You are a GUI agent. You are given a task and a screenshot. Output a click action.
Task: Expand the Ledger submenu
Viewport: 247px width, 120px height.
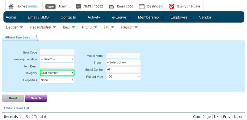pyautogui.click(x=14, y=27)
